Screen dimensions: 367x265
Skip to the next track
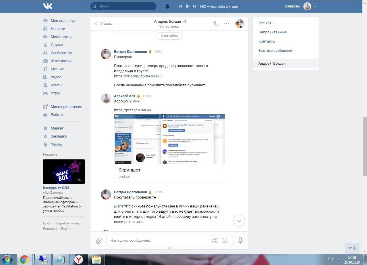(194, 6)
